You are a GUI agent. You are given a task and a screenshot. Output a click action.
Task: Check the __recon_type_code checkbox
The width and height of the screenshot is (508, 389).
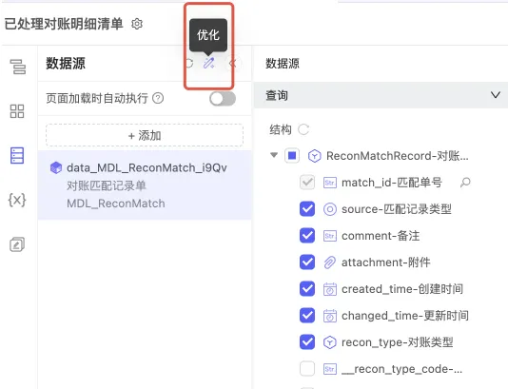(307, 369)
